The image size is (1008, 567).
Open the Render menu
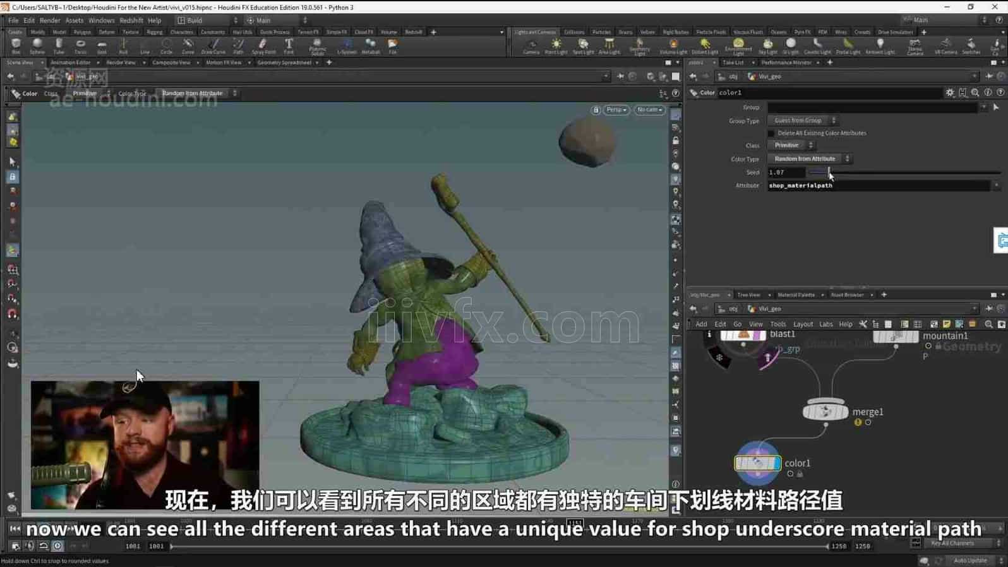tap(50, 20)
